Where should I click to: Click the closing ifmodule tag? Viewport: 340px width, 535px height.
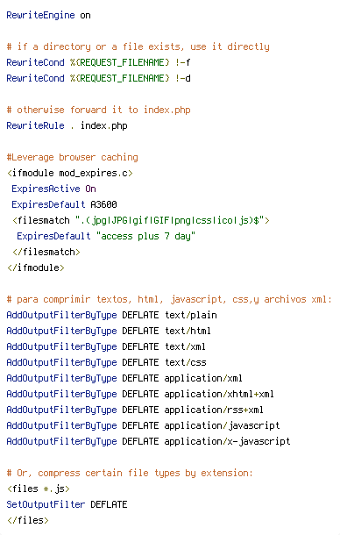click(35, 267)
